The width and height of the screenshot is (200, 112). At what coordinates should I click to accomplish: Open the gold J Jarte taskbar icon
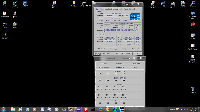coord(107,109)
